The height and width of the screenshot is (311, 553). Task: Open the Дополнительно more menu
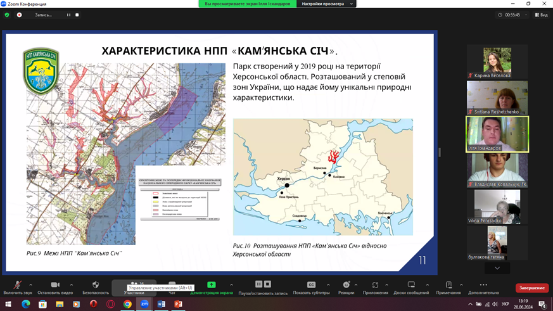(483, 285)
